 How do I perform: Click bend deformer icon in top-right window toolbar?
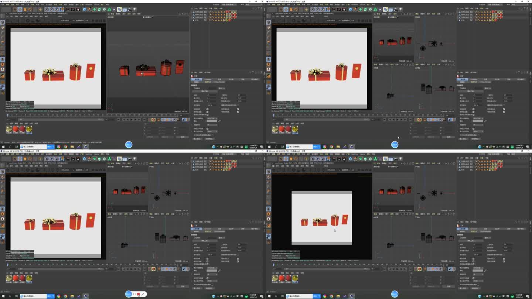tap(385, 10)
